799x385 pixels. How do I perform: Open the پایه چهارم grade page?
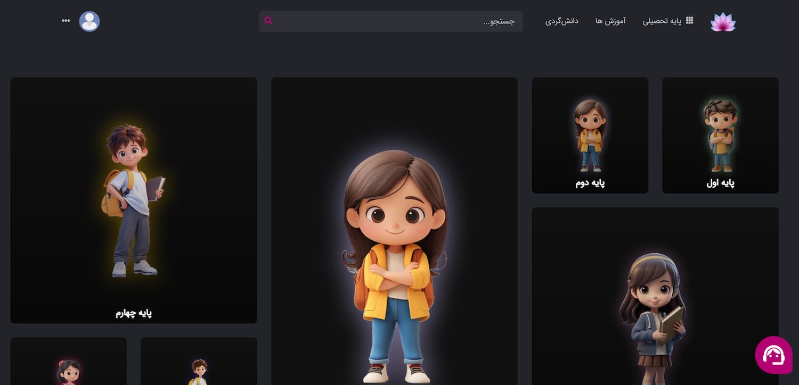tap(133, 200)
